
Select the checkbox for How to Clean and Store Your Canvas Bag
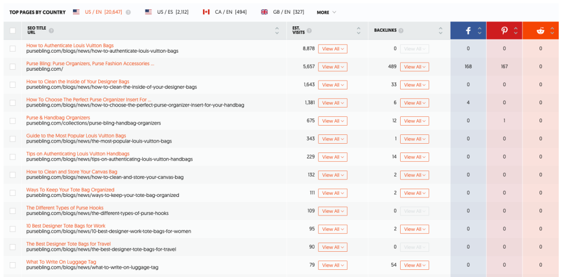(x=13, y=175)
